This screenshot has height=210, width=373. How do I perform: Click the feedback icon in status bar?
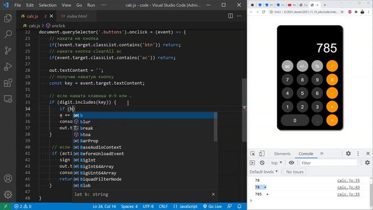pos(229,206)
